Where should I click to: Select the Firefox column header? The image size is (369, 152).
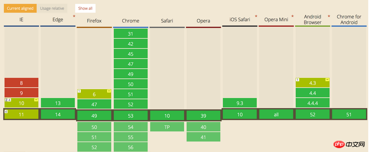click(94, 21)
